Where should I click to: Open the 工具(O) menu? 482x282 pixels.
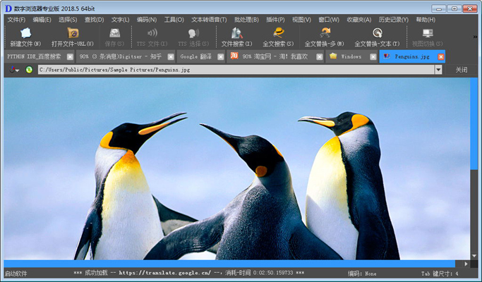(174, 20)
